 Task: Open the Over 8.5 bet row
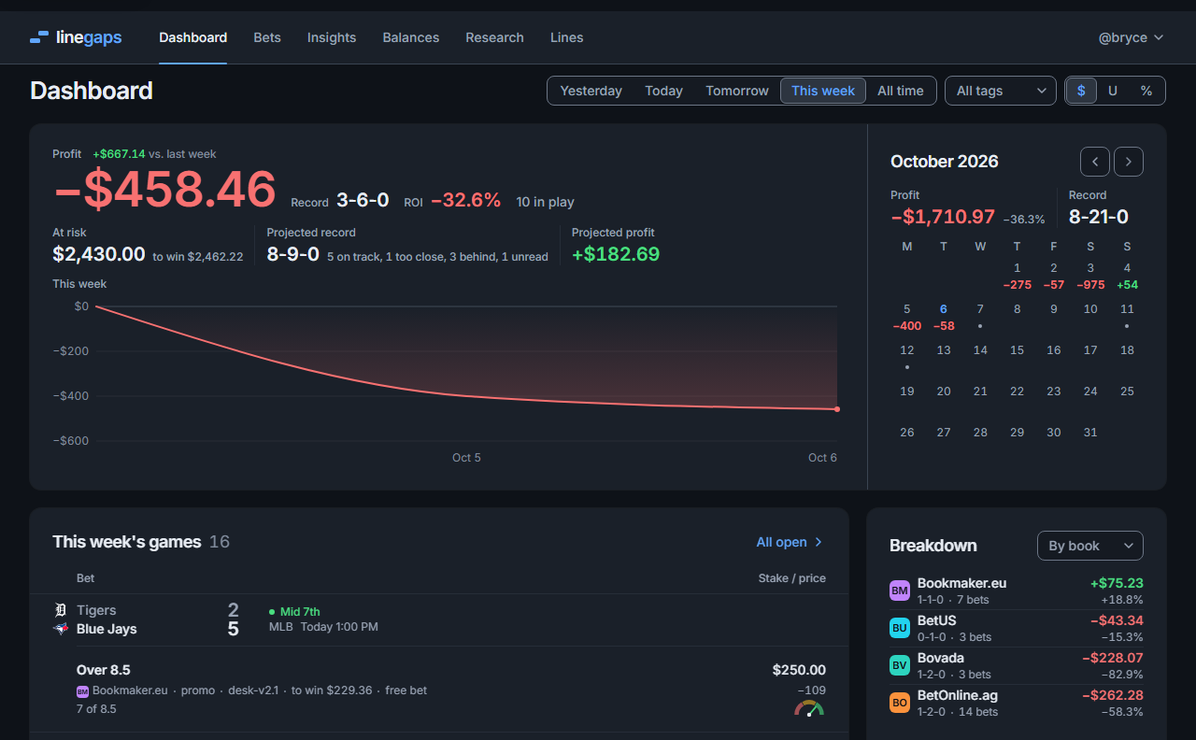[x=439, y=690]
